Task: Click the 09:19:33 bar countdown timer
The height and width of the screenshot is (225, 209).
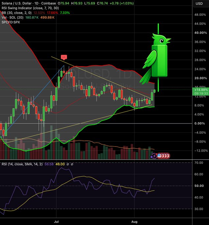Action: (x=201, y=94)
